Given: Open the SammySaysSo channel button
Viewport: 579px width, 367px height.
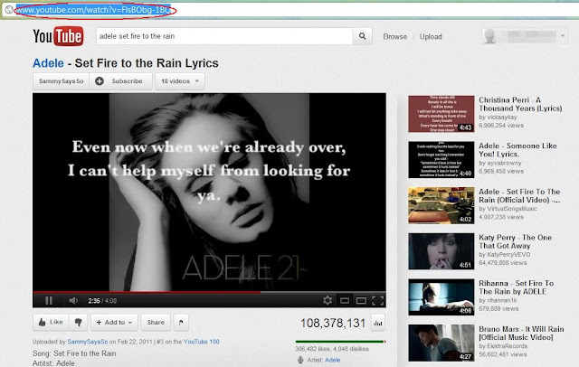Looking at the screenshot, I should [62, 81].
